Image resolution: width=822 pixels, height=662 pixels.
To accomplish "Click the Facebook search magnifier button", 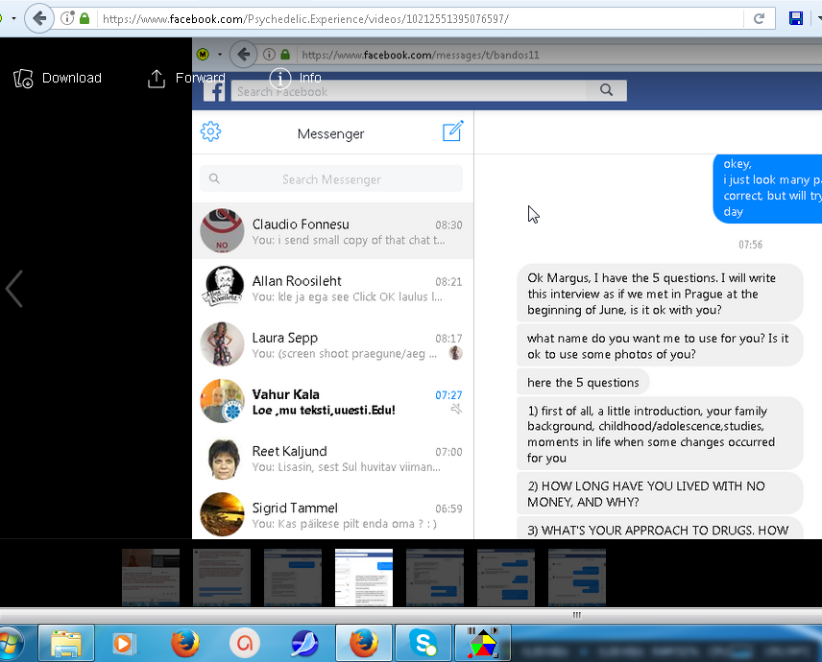I will coord(607,90).
